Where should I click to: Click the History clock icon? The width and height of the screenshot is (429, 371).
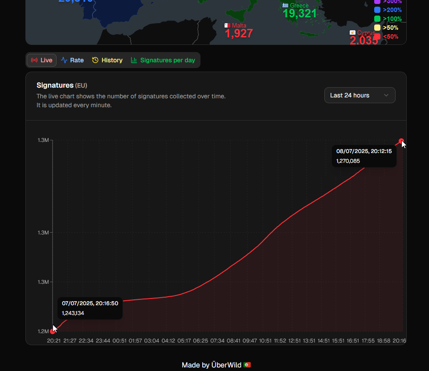click(95, 60)
